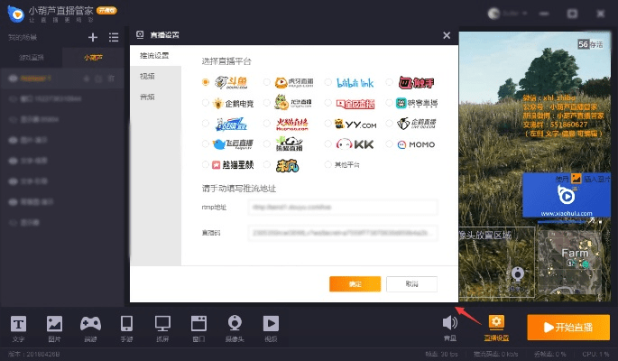
Task: Select the 企鹅电竞 platform radio button
Action: coord(206,103)
